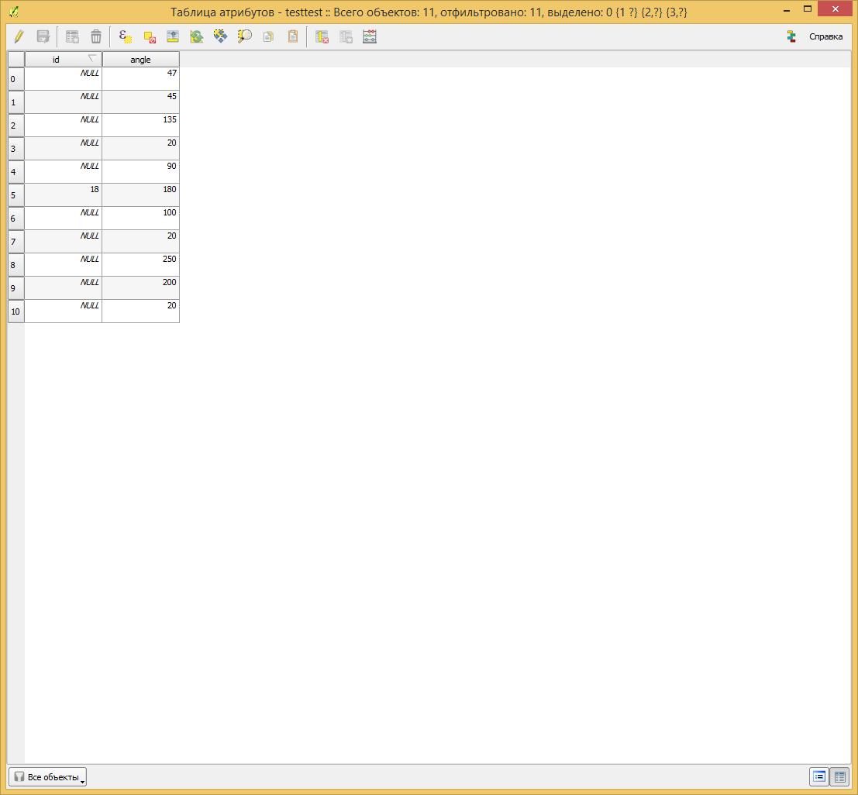Open the Field calculator abacus icon
This screenshot has height=795, width=858.
(370, 36)
